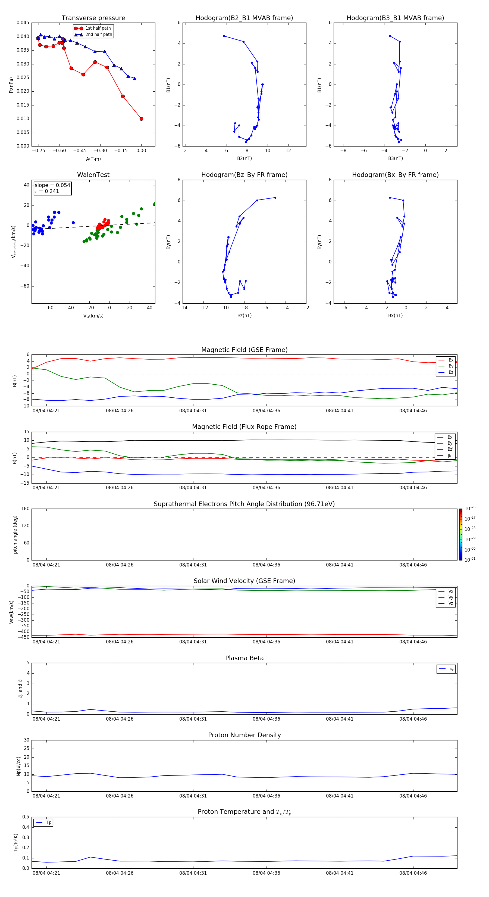Select the Vz entry in velocity legend
This screenshot has height=897, width=489.
coord(446,603)
